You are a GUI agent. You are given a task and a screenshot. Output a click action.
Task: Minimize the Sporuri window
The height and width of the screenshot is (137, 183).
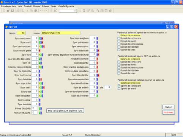click(x=168, y=27)
